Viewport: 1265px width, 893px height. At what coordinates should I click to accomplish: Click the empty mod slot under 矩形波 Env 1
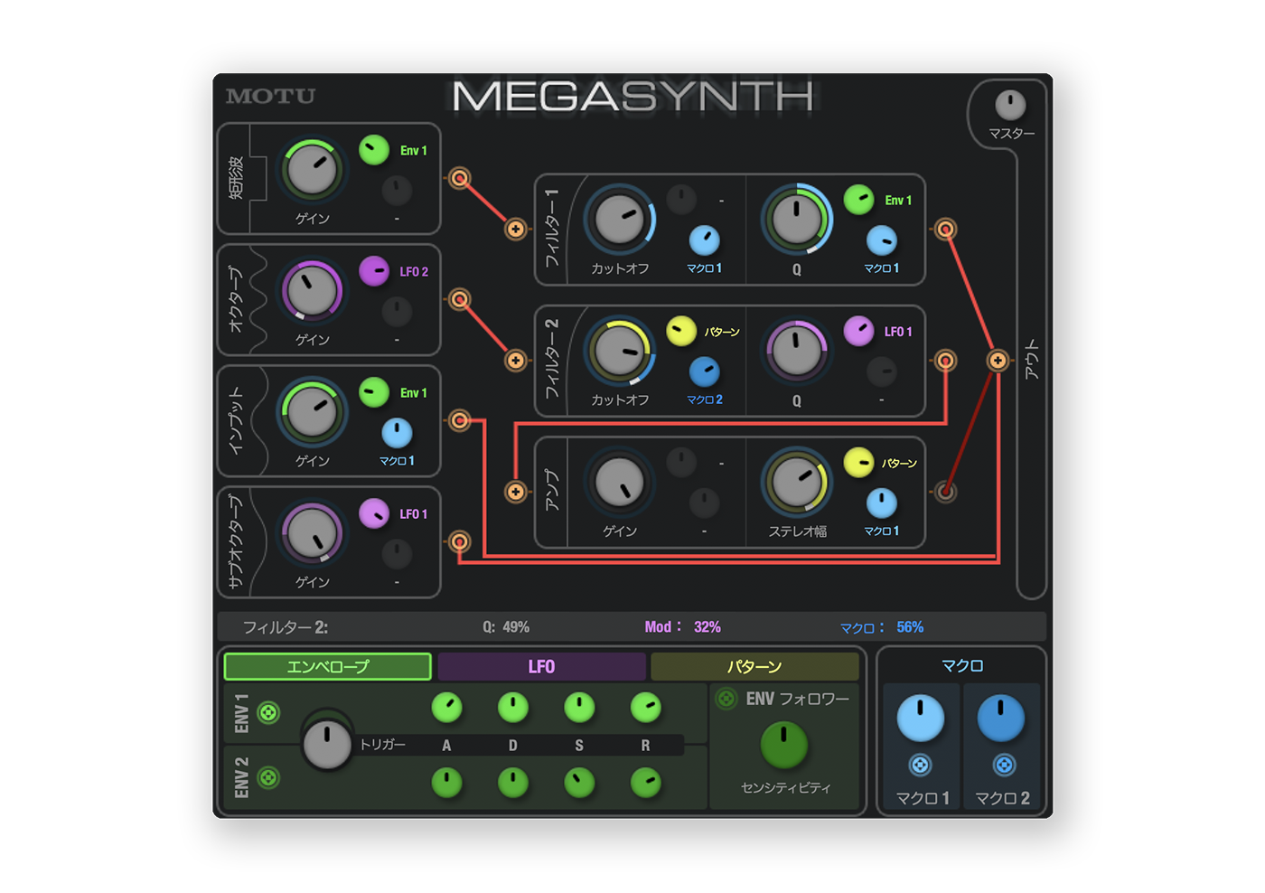pos(397,191)
